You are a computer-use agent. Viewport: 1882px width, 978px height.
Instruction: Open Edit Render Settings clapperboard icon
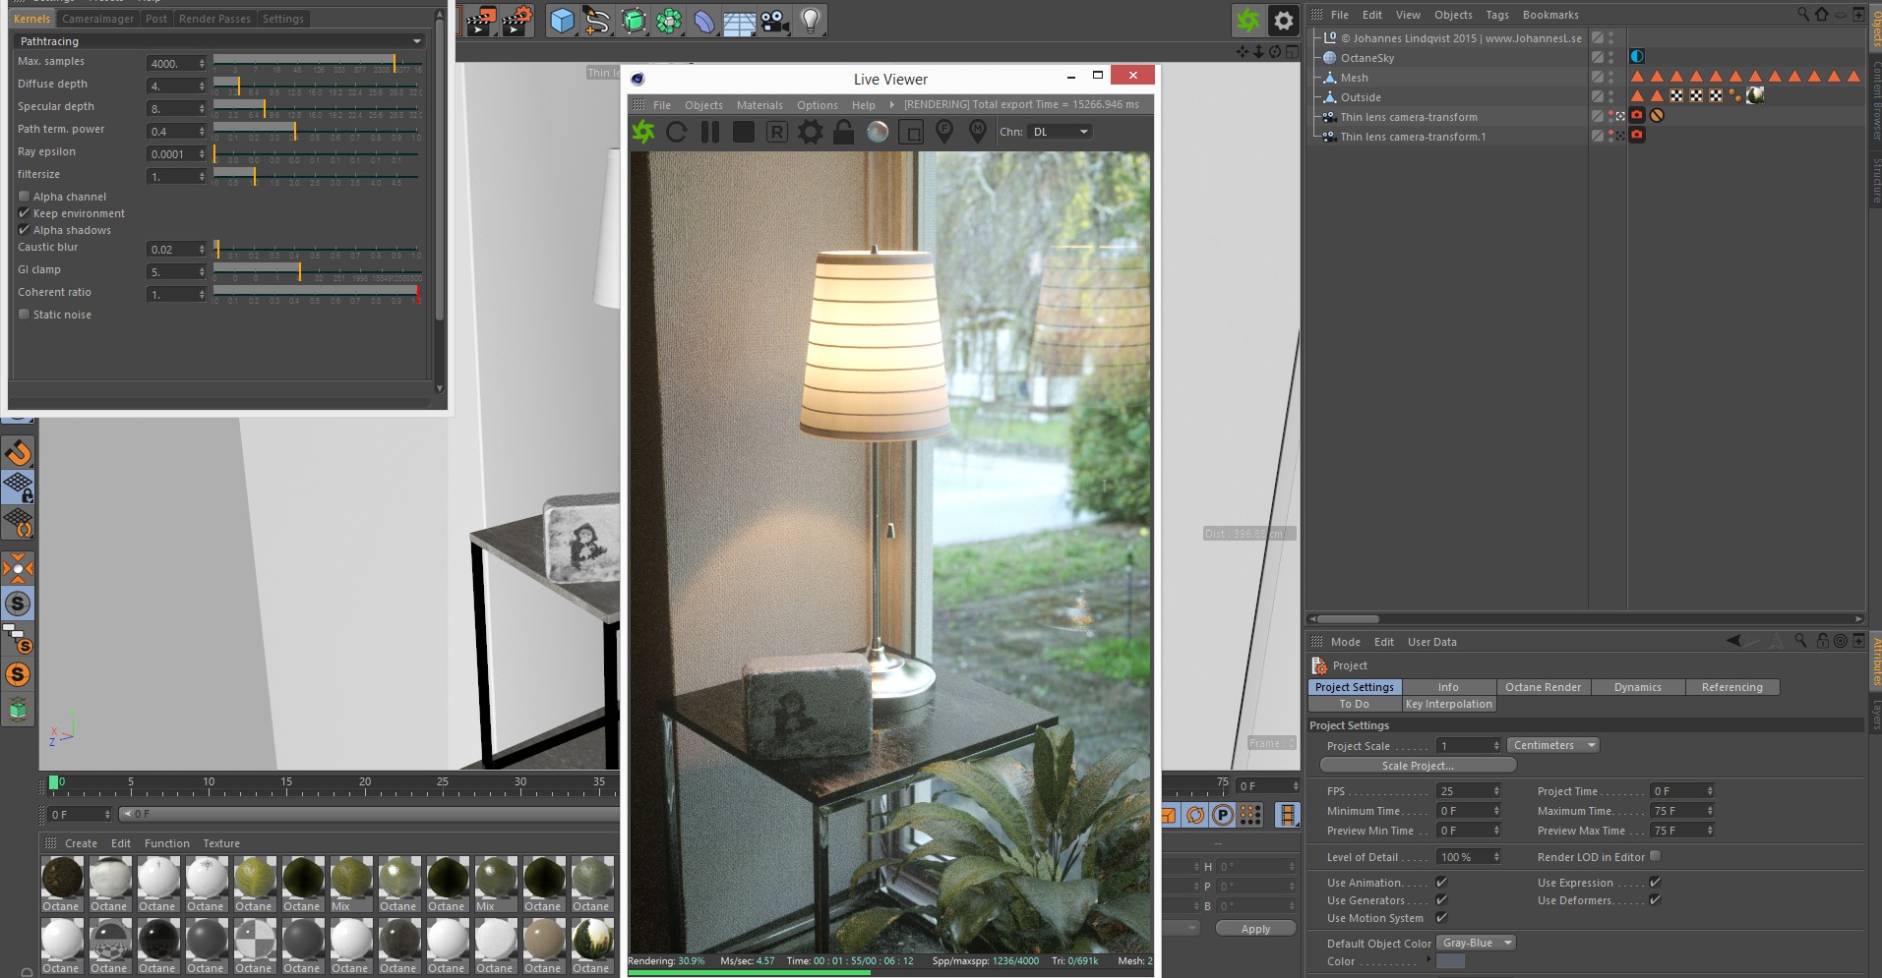[x=516, y=21]
